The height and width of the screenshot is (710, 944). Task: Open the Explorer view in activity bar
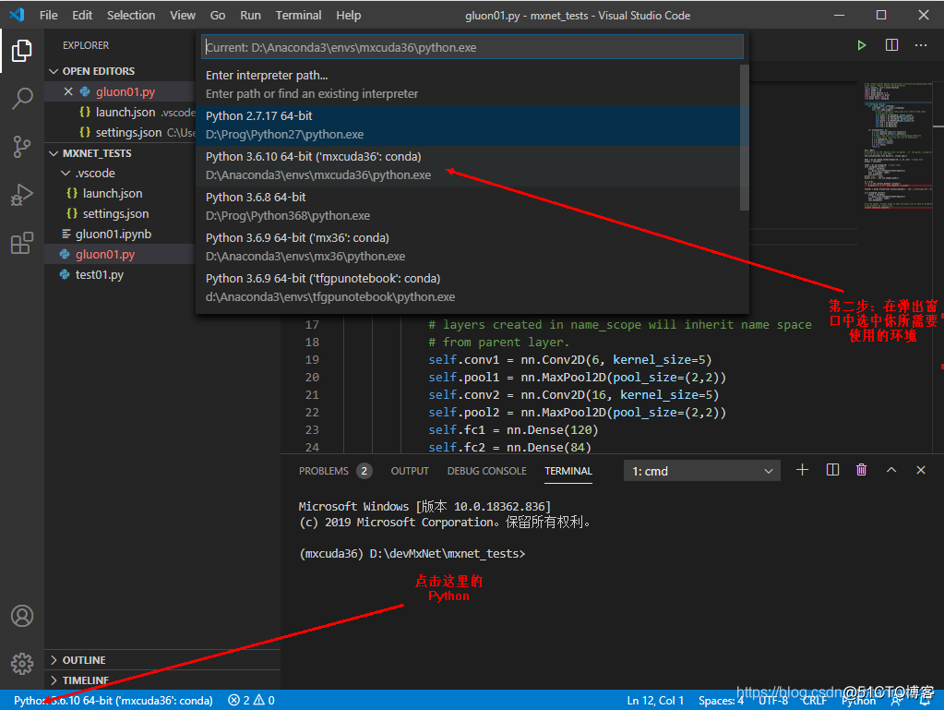pos(21,51)
